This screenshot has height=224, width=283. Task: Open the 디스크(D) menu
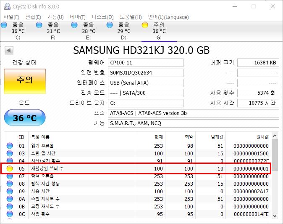pyautogui.click(x=103, y=17)
